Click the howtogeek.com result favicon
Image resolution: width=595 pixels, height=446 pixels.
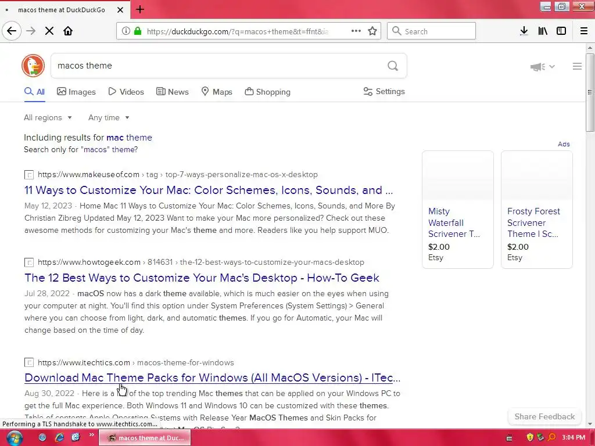[29, 262]
